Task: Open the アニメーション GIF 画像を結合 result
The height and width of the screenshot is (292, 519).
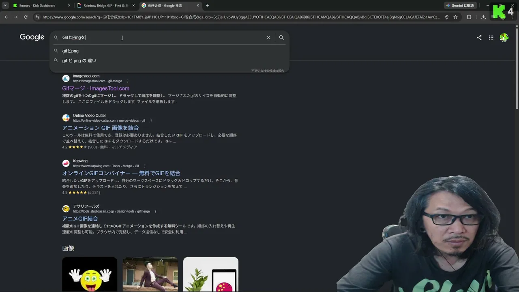Action: click(x=101, y=128)
